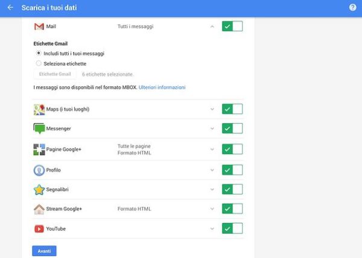Click the 'Etichette Gmail' button
The image size is (362, 258).
point(55,74)
